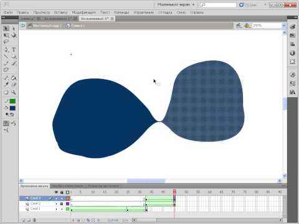This screenshot has height=224, width=299.
Task: Select the Pen tool
Action: pyautogui.click(x=6, y=50)
